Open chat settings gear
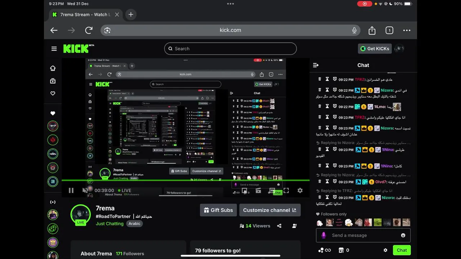 [x=385, y=250]
